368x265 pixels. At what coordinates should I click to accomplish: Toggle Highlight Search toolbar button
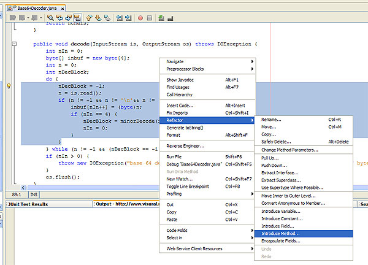77,18
